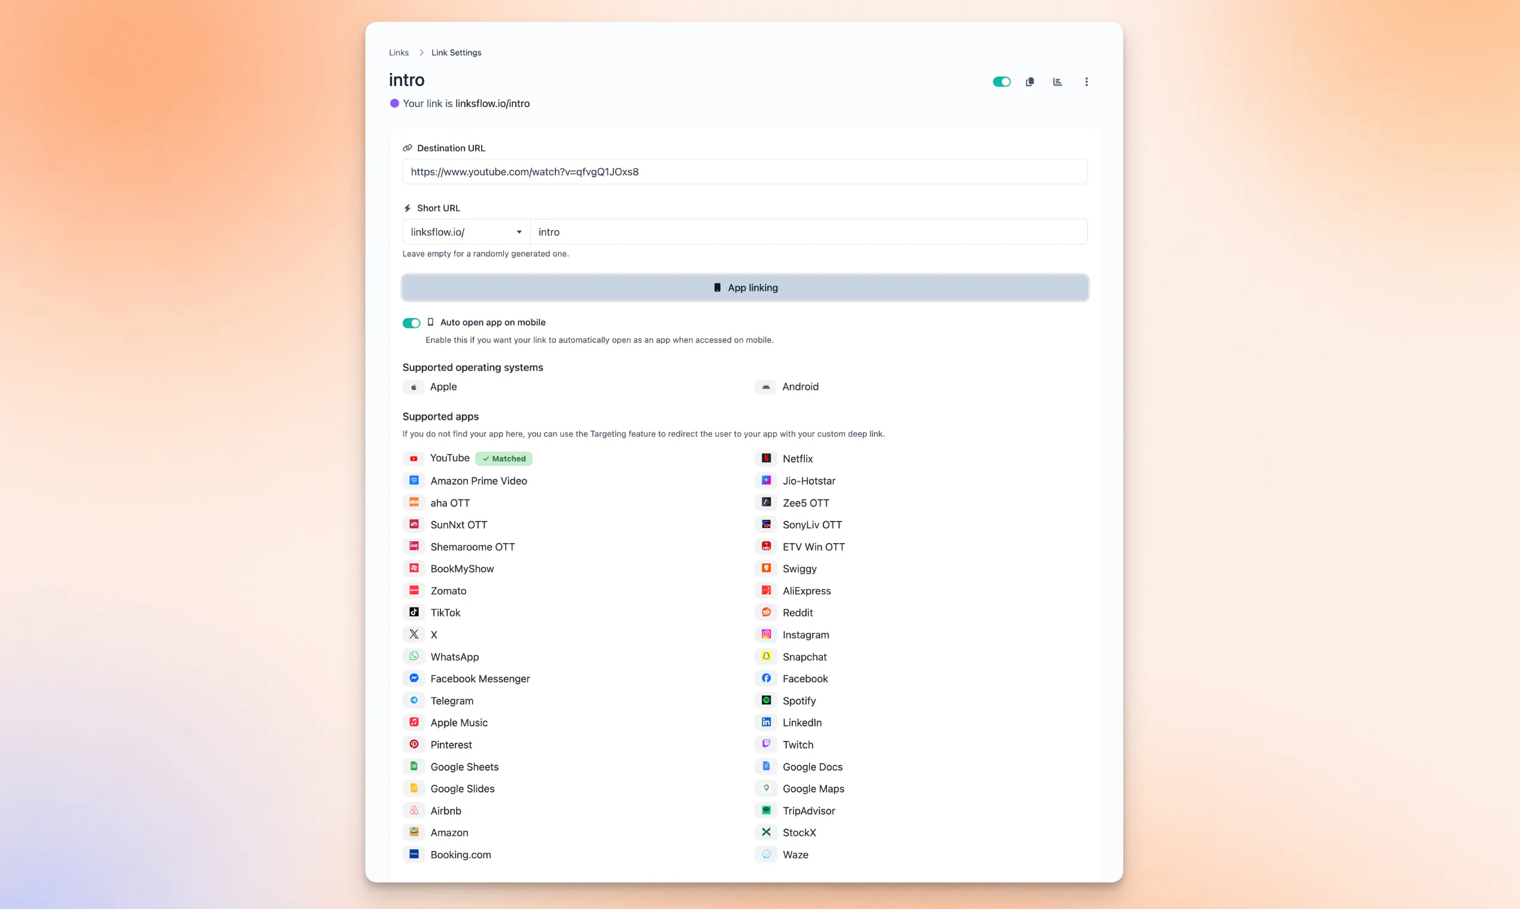Click the TikTok icon
This screenshot has width=1520, height=909.
tap(414, 612)
